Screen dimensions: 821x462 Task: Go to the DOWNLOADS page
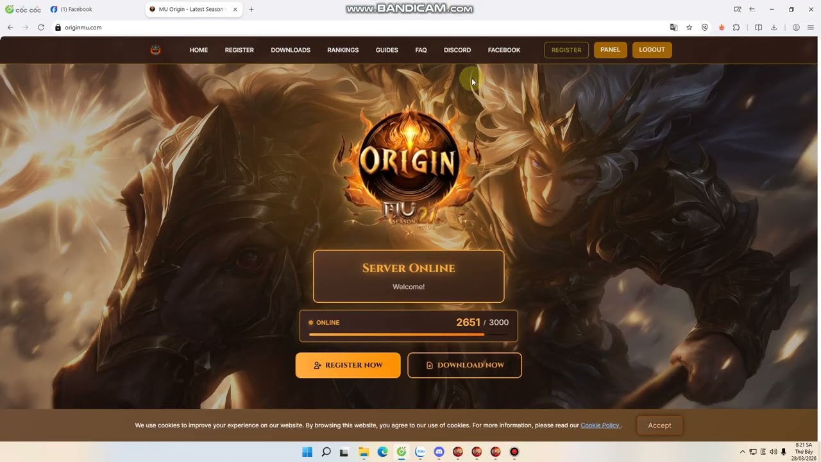click(x=291, y=50)
